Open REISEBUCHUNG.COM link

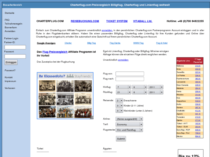coord(85,21)
